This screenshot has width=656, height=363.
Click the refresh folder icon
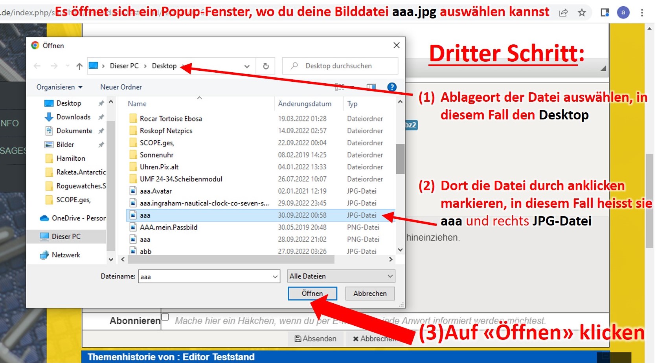[x=266, y=66]
